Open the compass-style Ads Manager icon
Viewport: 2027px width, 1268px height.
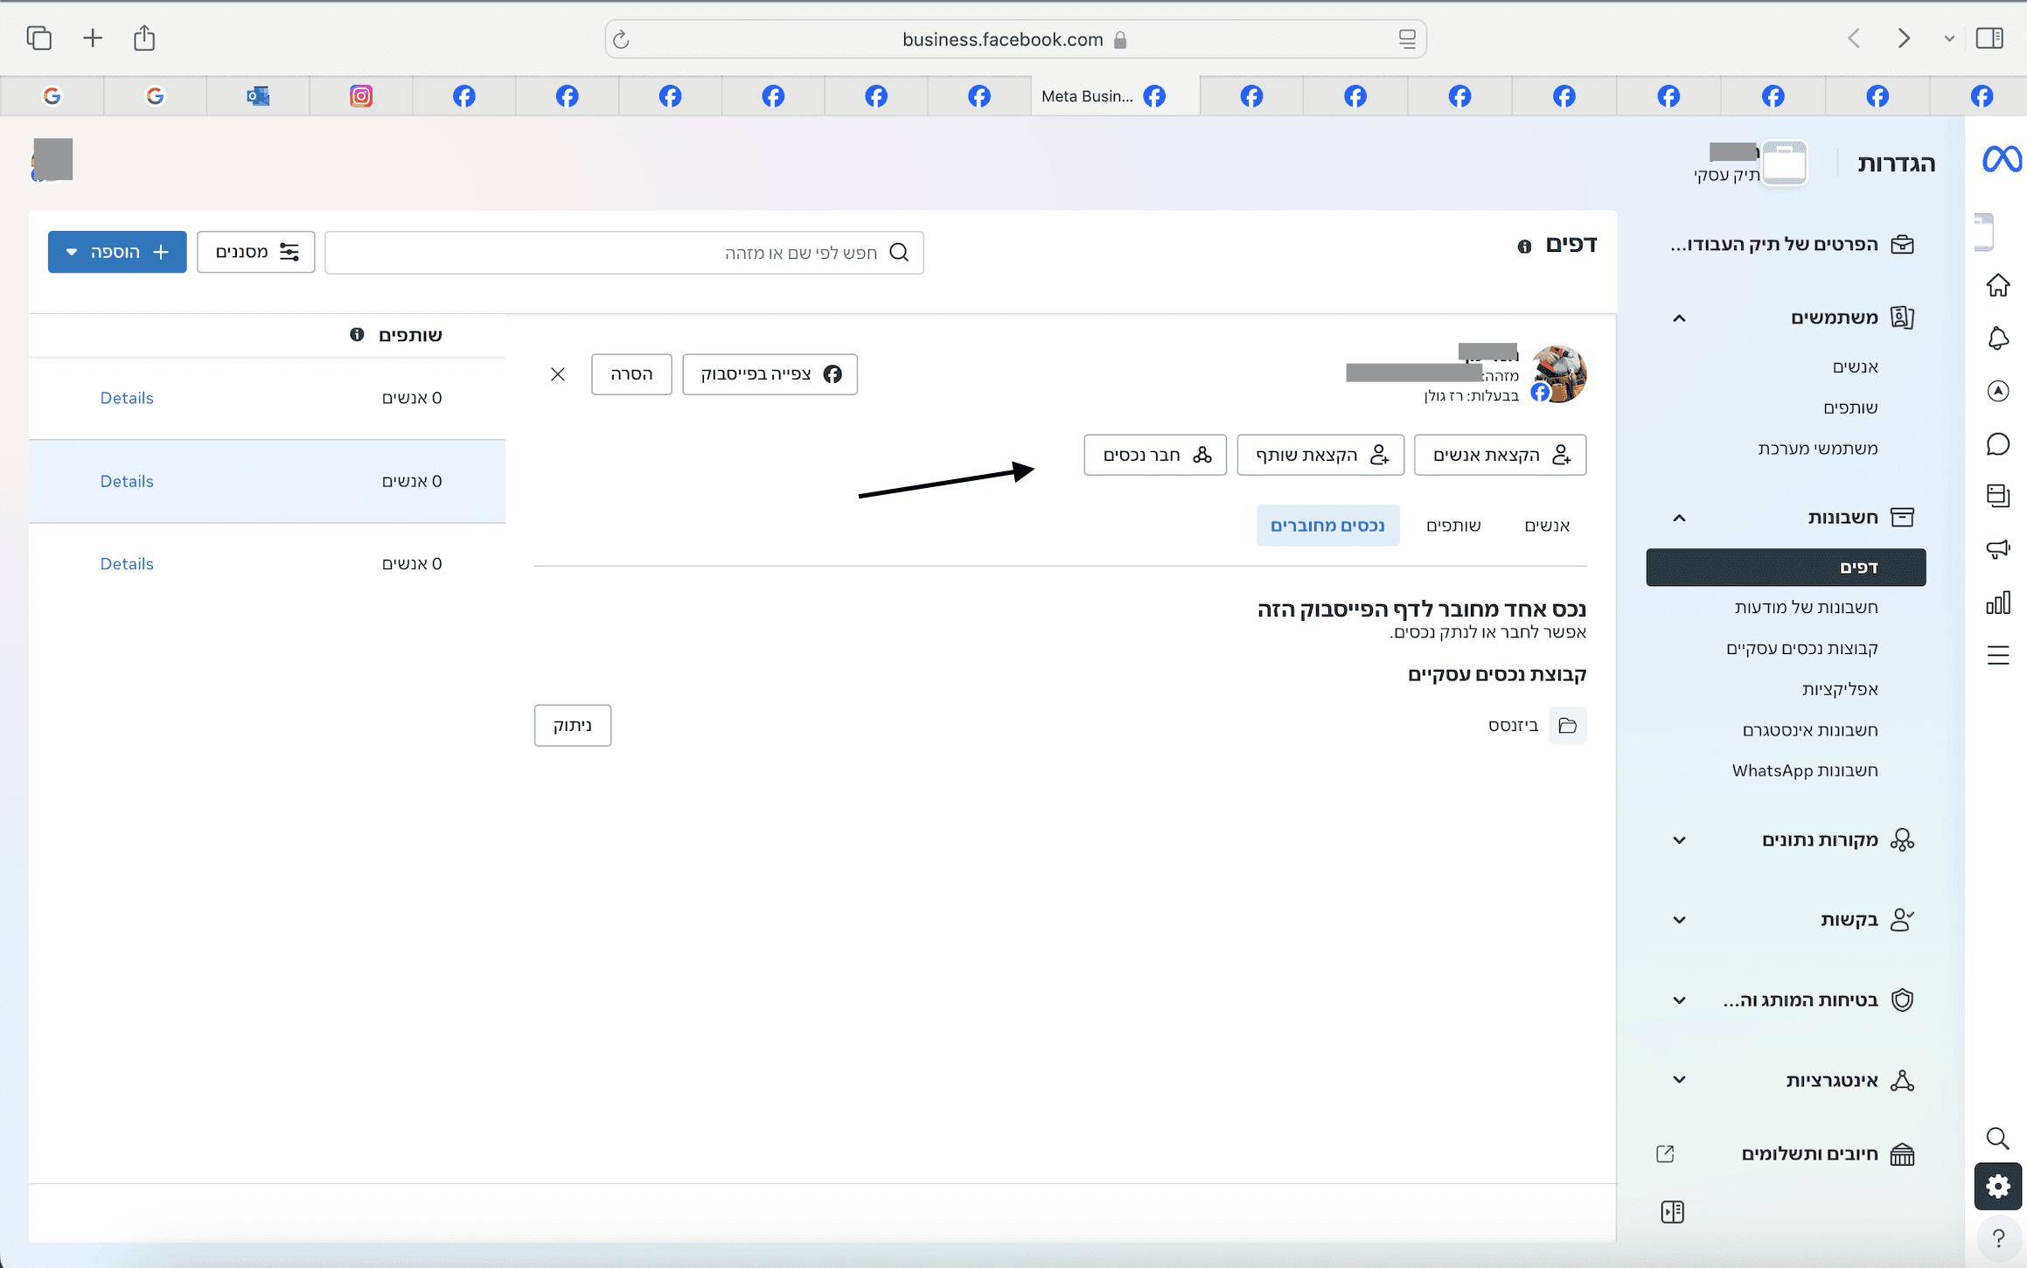[1998, 391]
